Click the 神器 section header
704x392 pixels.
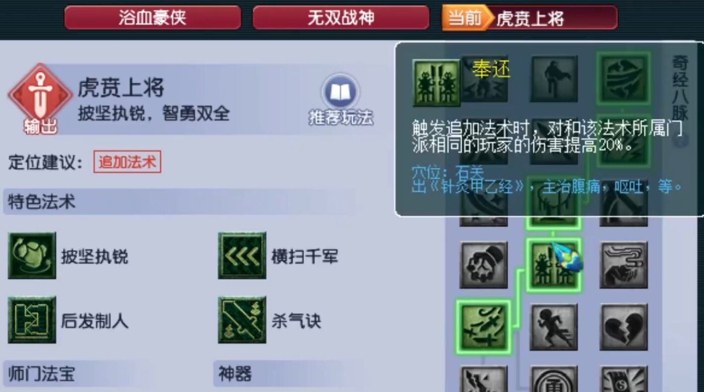235,373
